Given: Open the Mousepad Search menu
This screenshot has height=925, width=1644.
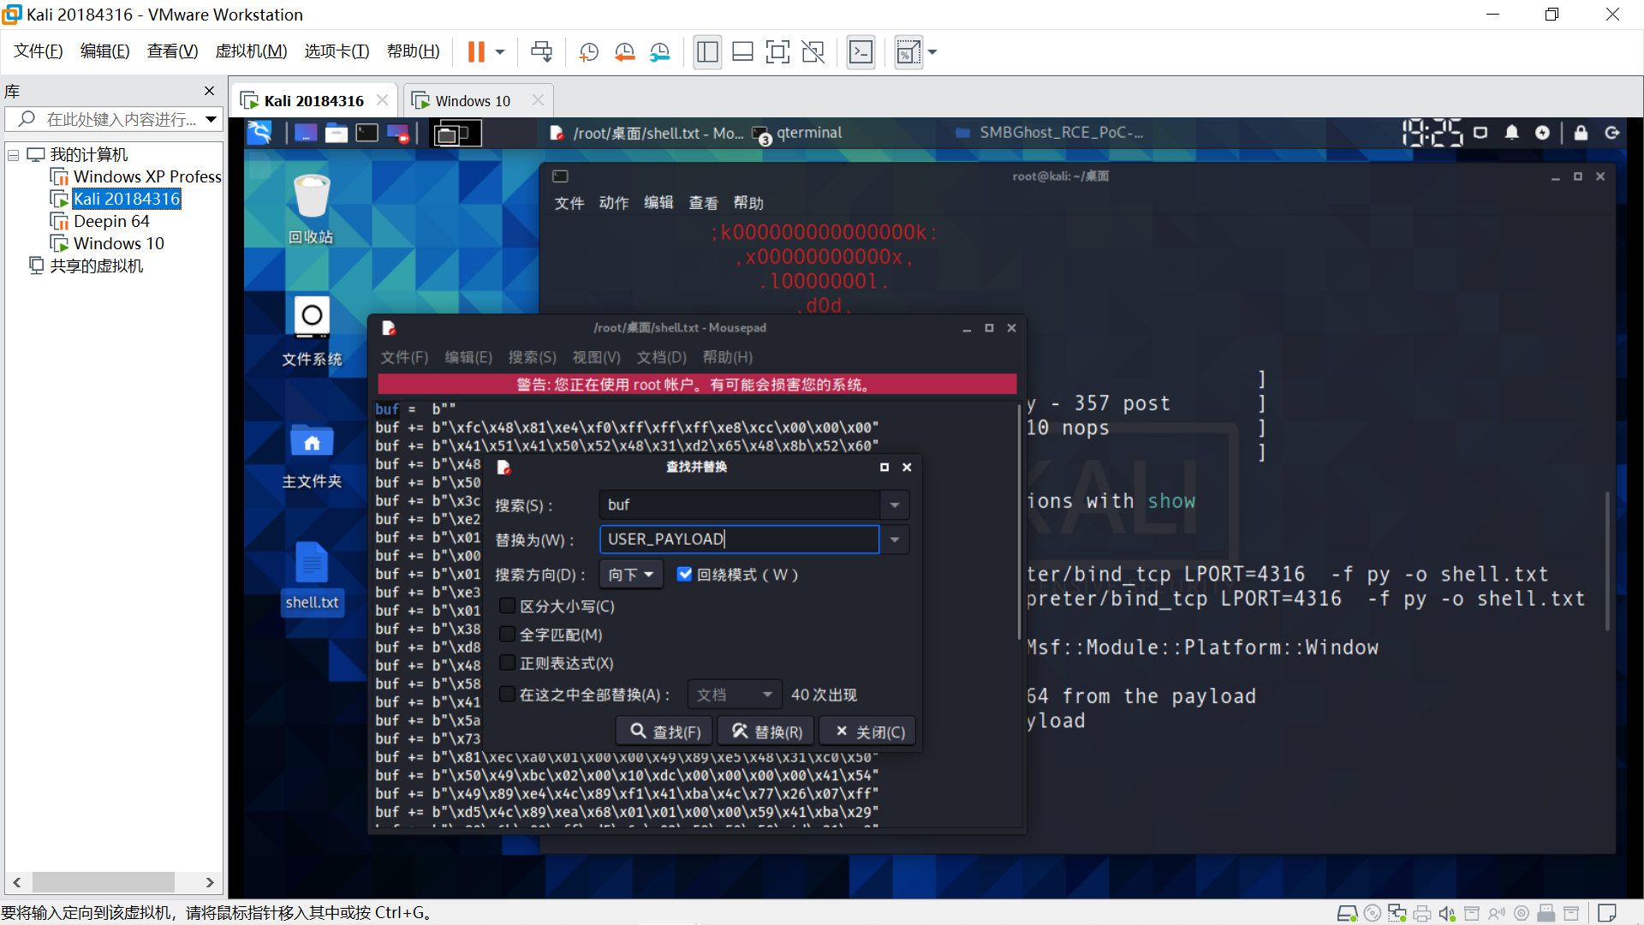Looking at the screenshot, I should pyautogui.click(x=532, y=357).
